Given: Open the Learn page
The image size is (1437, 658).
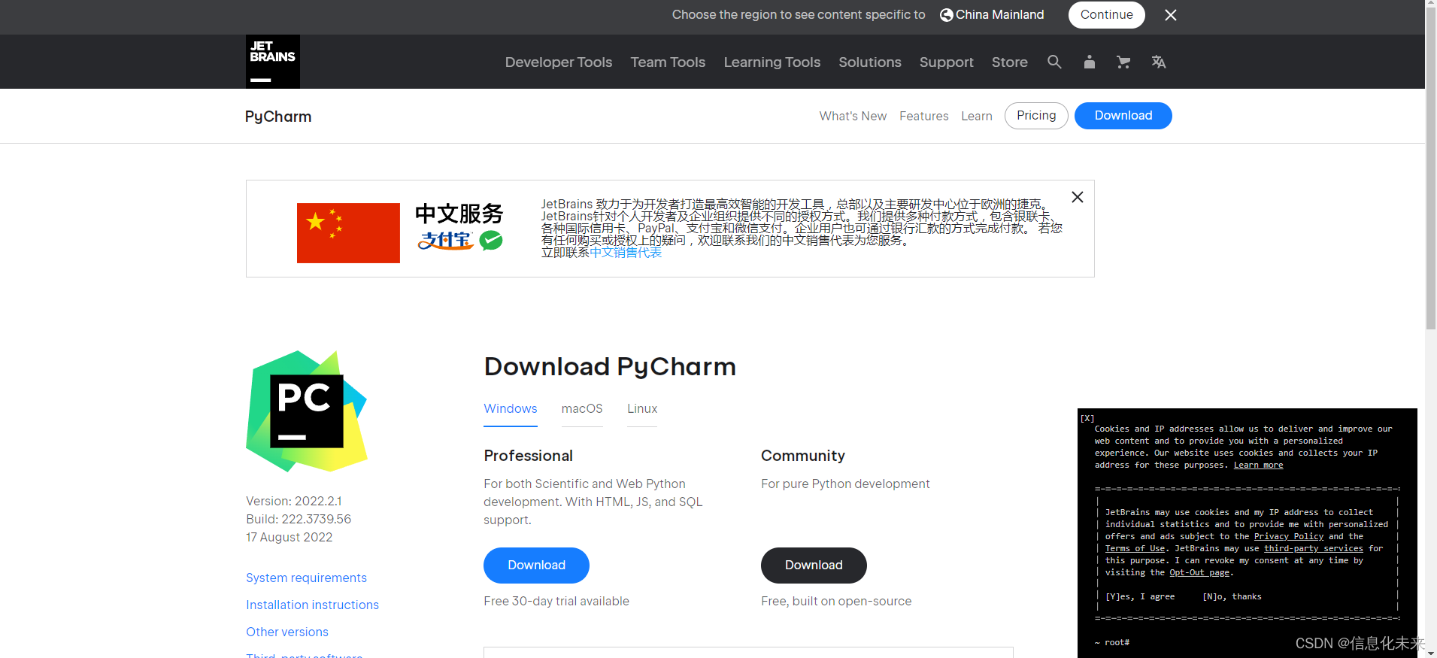Looking at the screenshot, I should [977, 116].
